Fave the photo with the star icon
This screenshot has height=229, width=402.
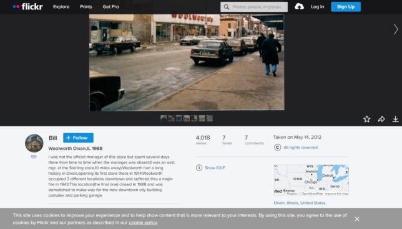(x=366, y=119)
